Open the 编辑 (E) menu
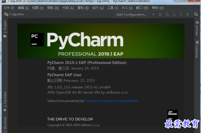Image resolution: width=201 pixels, height=133 pixels. click(x=23, y=8)
